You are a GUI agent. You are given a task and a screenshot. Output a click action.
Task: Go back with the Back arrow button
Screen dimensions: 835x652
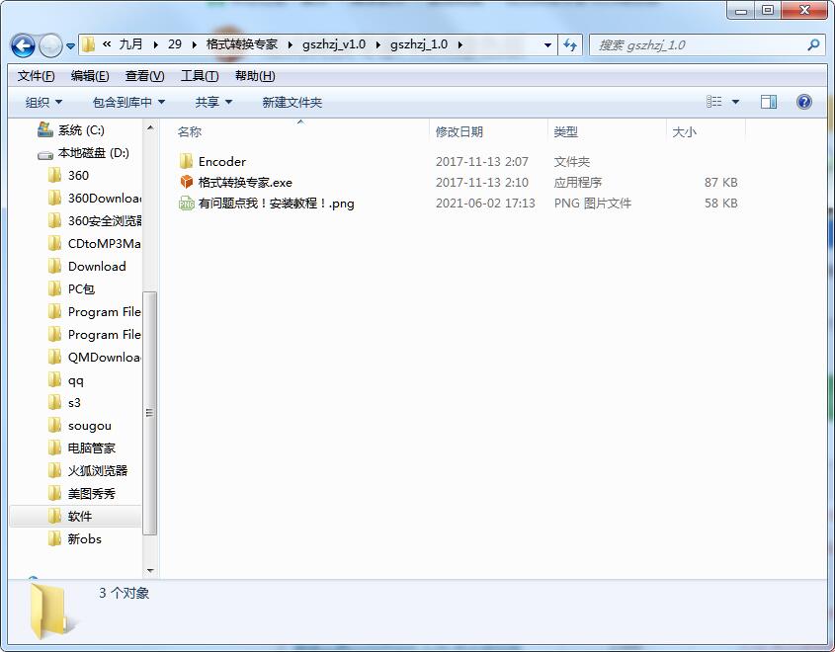coord(23,45)
